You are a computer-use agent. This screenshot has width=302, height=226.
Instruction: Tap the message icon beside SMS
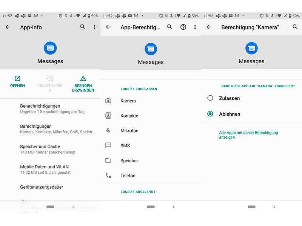108,145
